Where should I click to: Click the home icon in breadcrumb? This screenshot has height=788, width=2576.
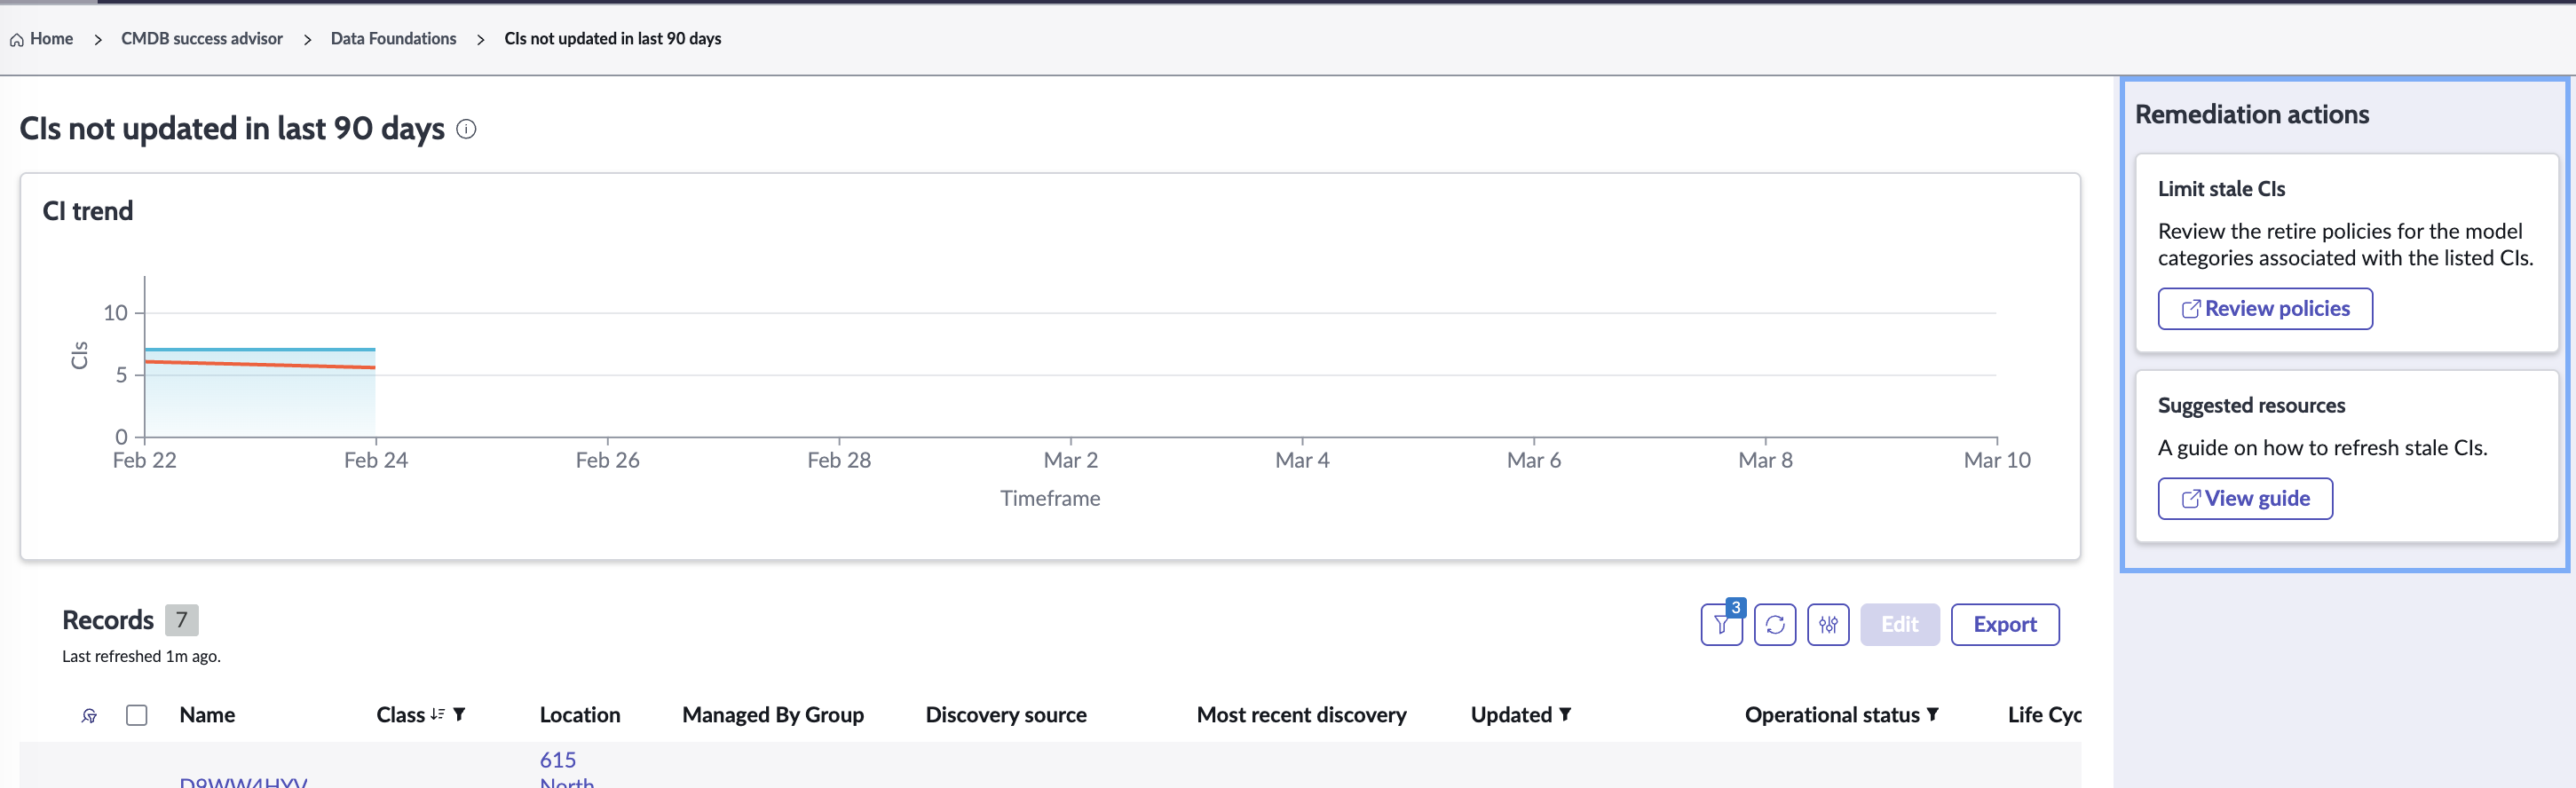pos(17,40)
